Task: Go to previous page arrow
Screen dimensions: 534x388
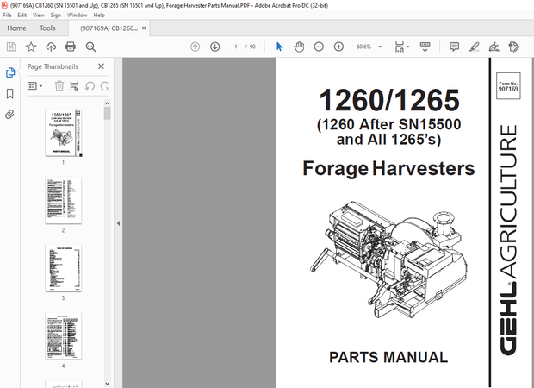Action: [x=196, y=47]
